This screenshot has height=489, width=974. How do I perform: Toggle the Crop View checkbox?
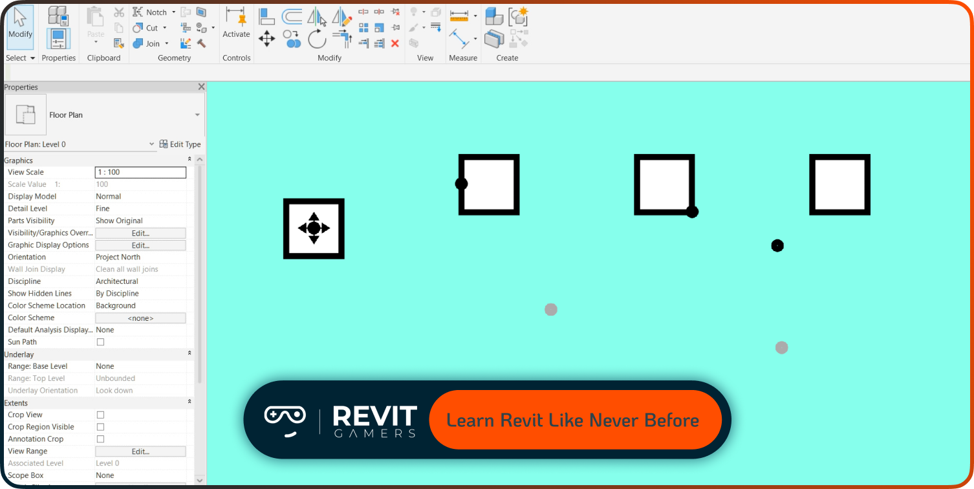[100, 415]
